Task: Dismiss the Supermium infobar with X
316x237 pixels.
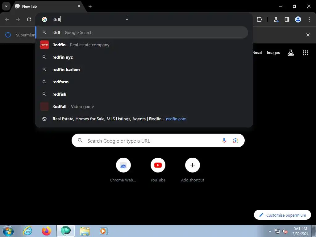Action: click(x=308, y=35)
